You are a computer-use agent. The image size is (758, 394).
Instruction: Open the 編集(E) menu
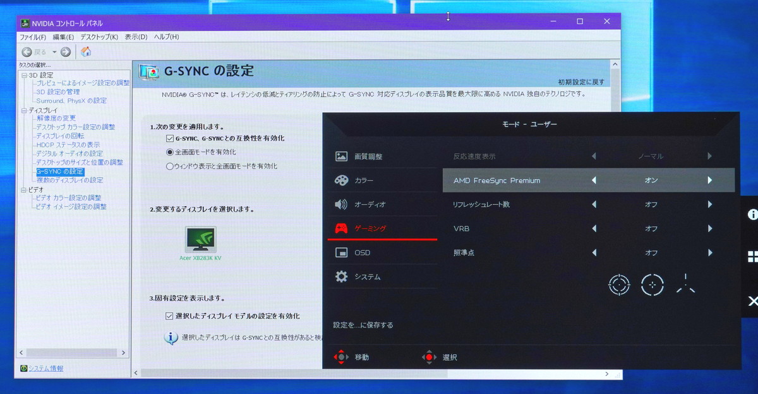pos(63,37)
